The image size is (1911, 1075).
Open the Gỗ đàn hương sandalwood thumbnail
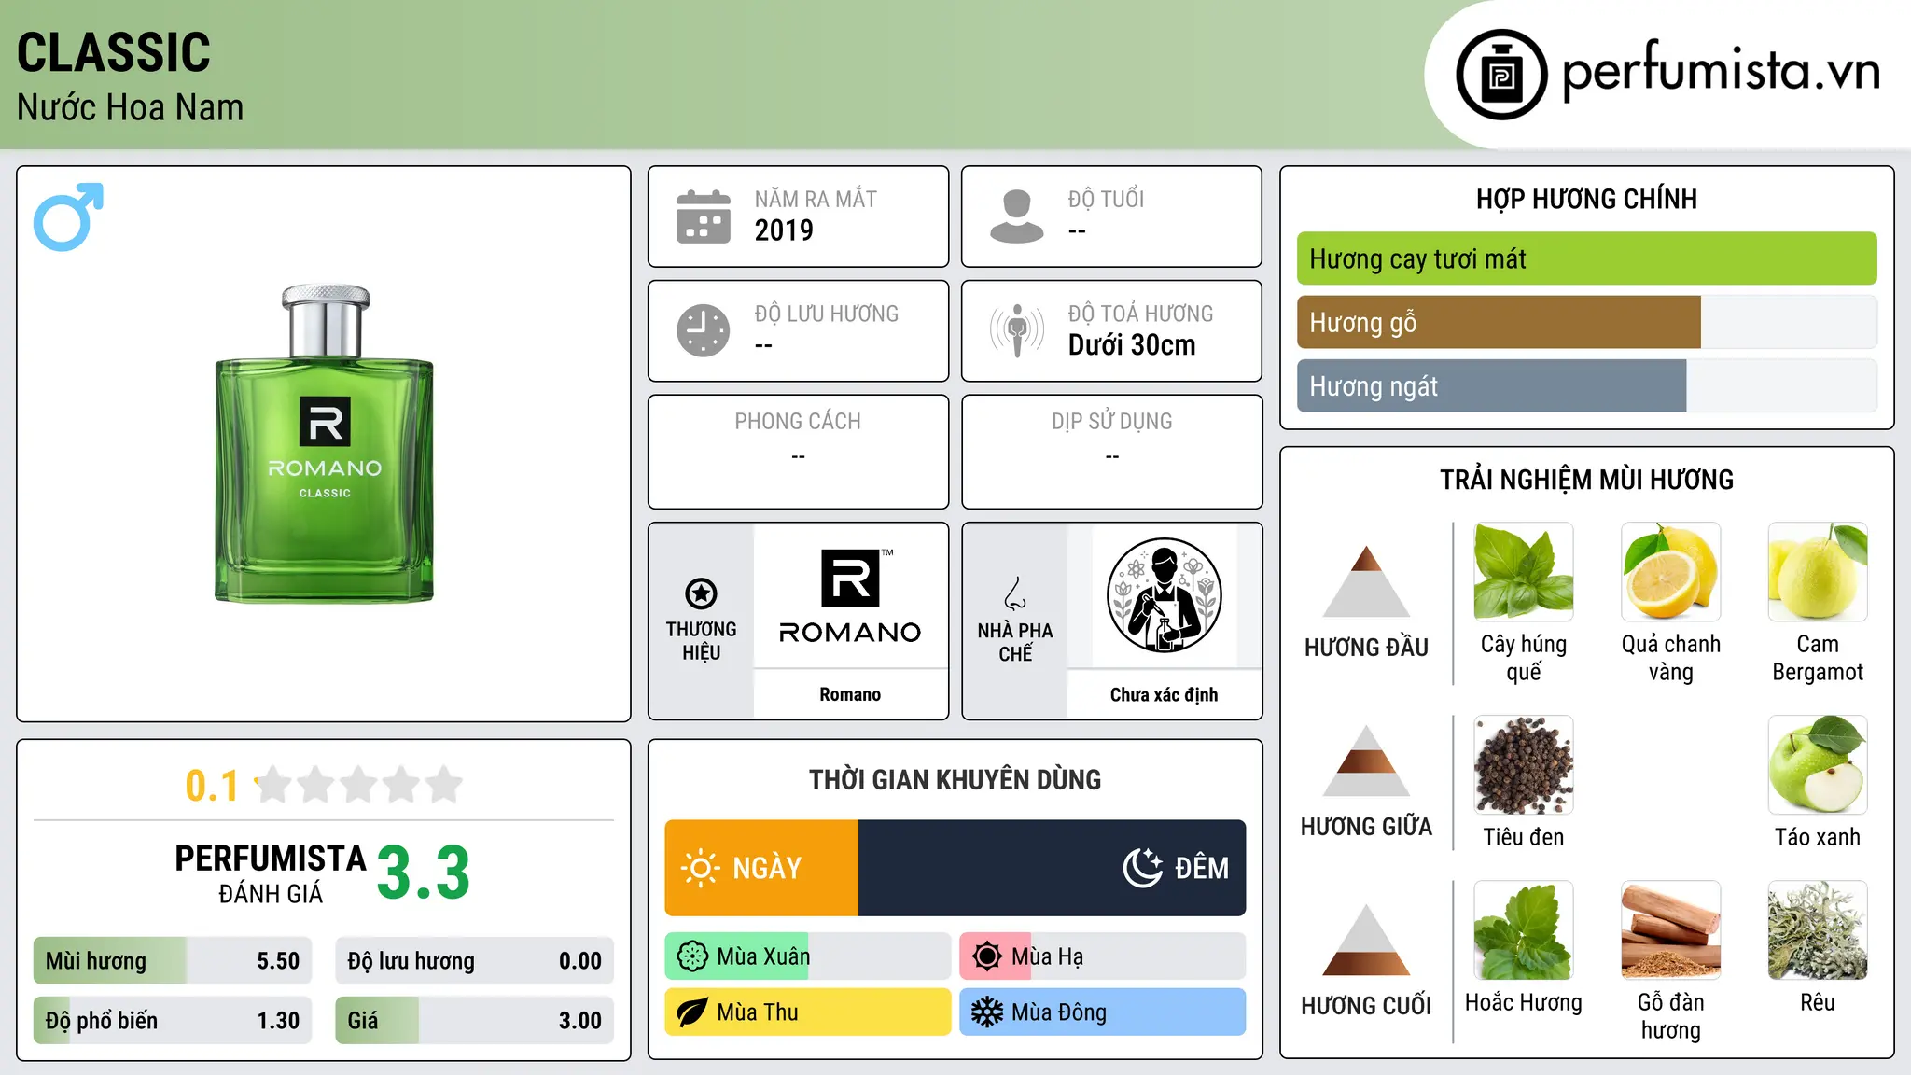click(1671, 930)
